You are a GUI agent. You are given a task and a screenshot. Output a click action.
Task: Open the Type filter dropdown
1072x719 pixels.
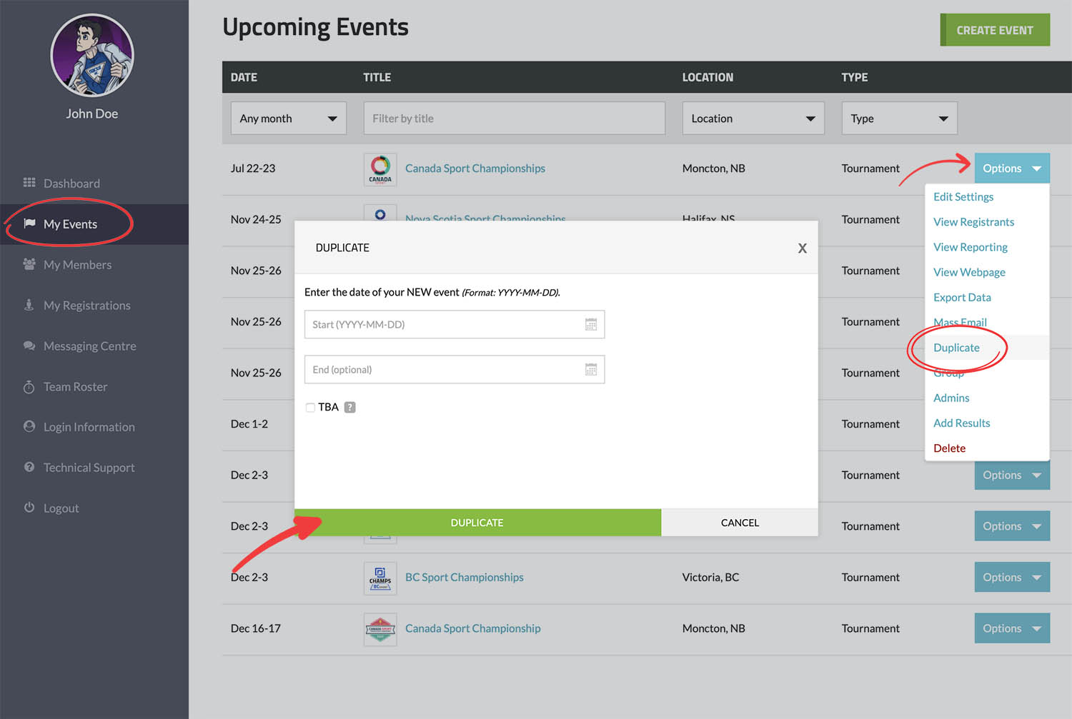point(898,119)
